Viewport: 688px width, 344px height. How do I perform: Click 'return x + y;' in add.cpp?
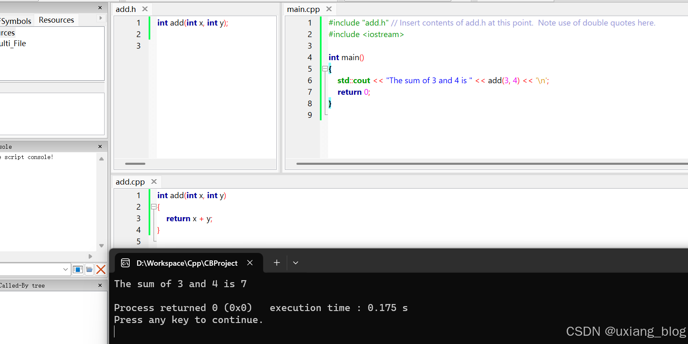coord(189,218)
